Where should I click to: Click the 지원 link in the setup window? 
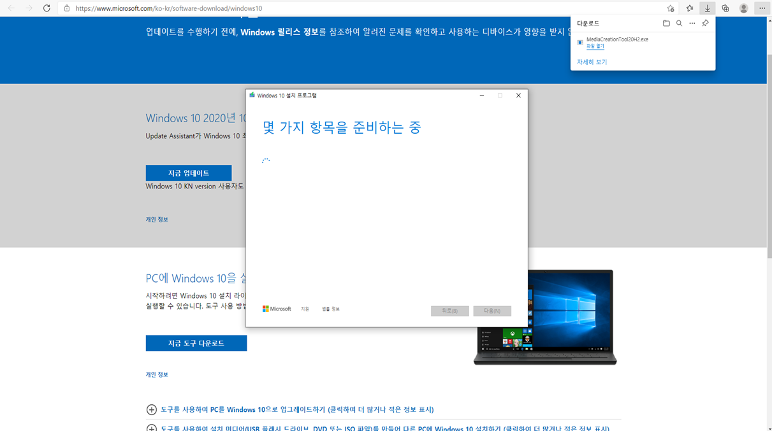point(305,309)
